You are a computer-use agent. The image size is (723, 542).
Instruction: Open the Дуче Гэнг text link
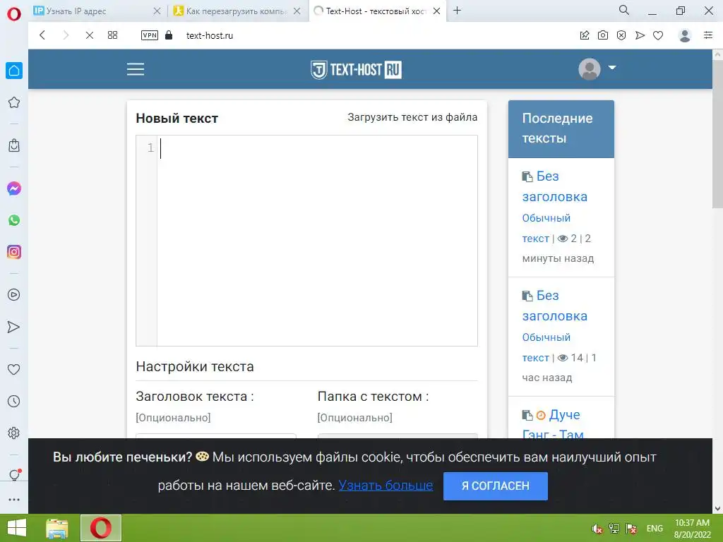pos(554,424)
